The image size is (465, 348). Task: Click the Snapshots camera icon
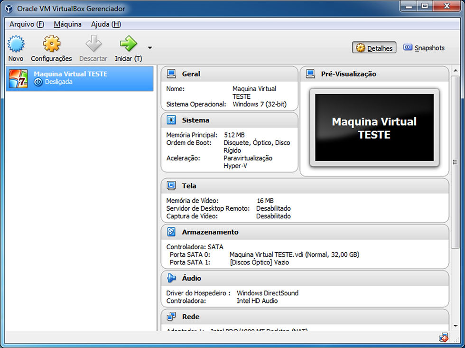(x=408, y=47)
